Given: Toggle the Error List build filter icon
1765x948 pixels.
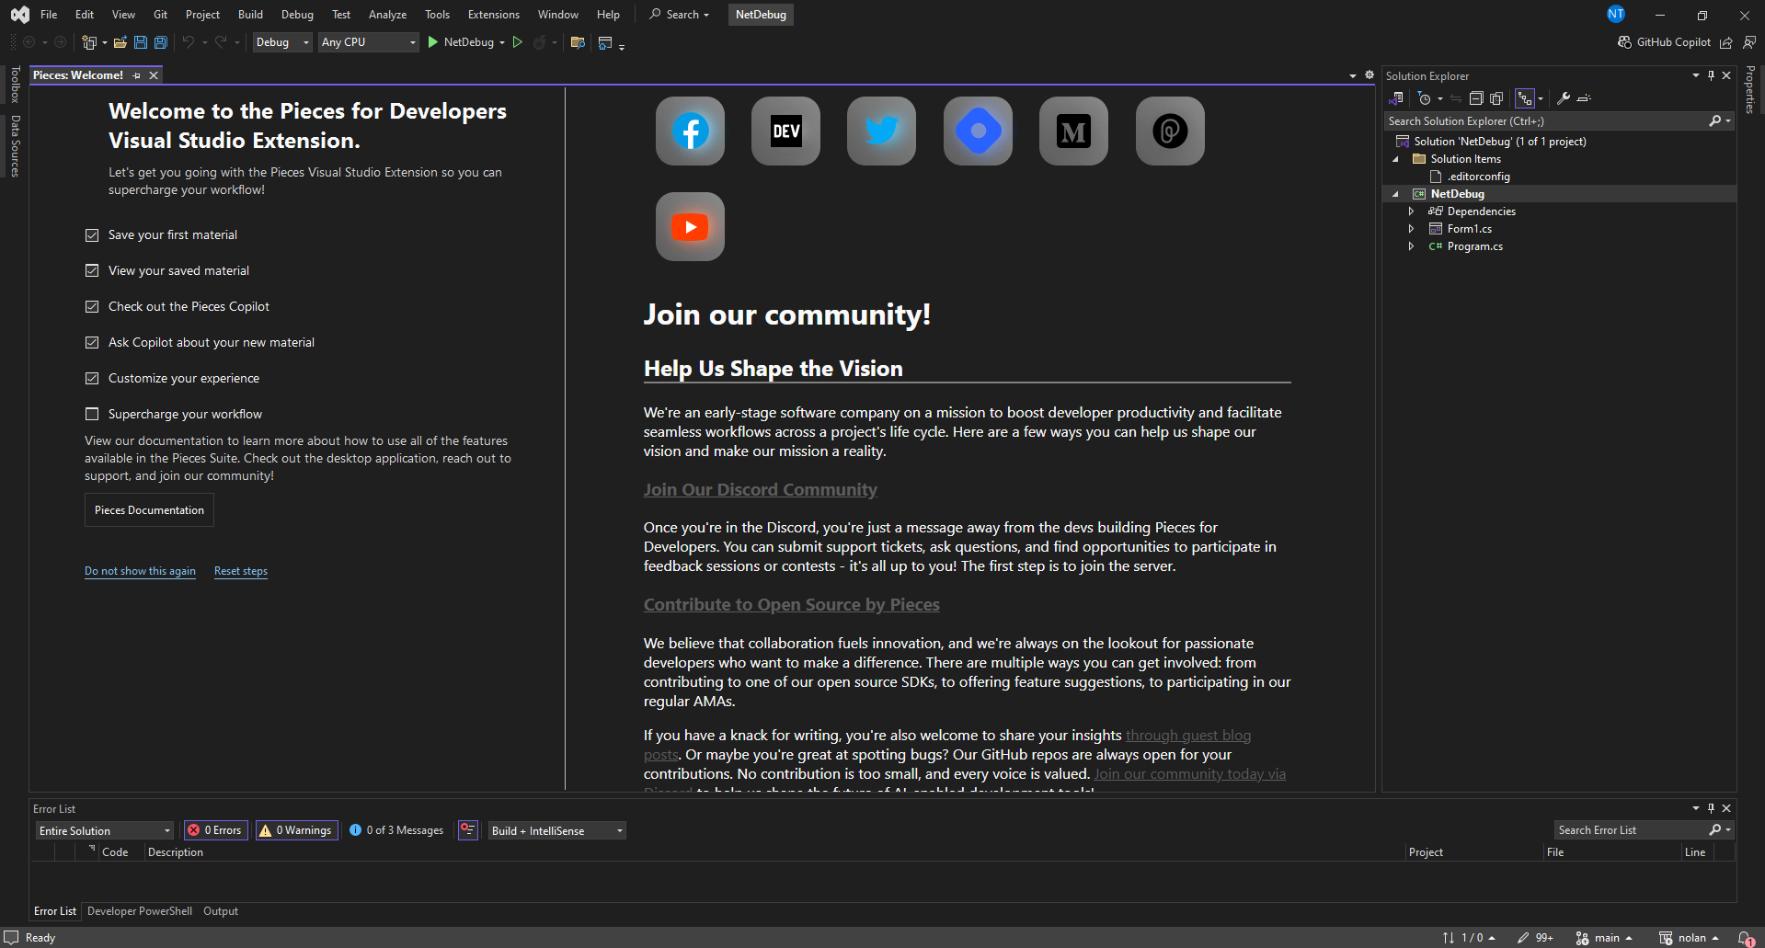Looking at the screenshot, I should pos(468,830).
